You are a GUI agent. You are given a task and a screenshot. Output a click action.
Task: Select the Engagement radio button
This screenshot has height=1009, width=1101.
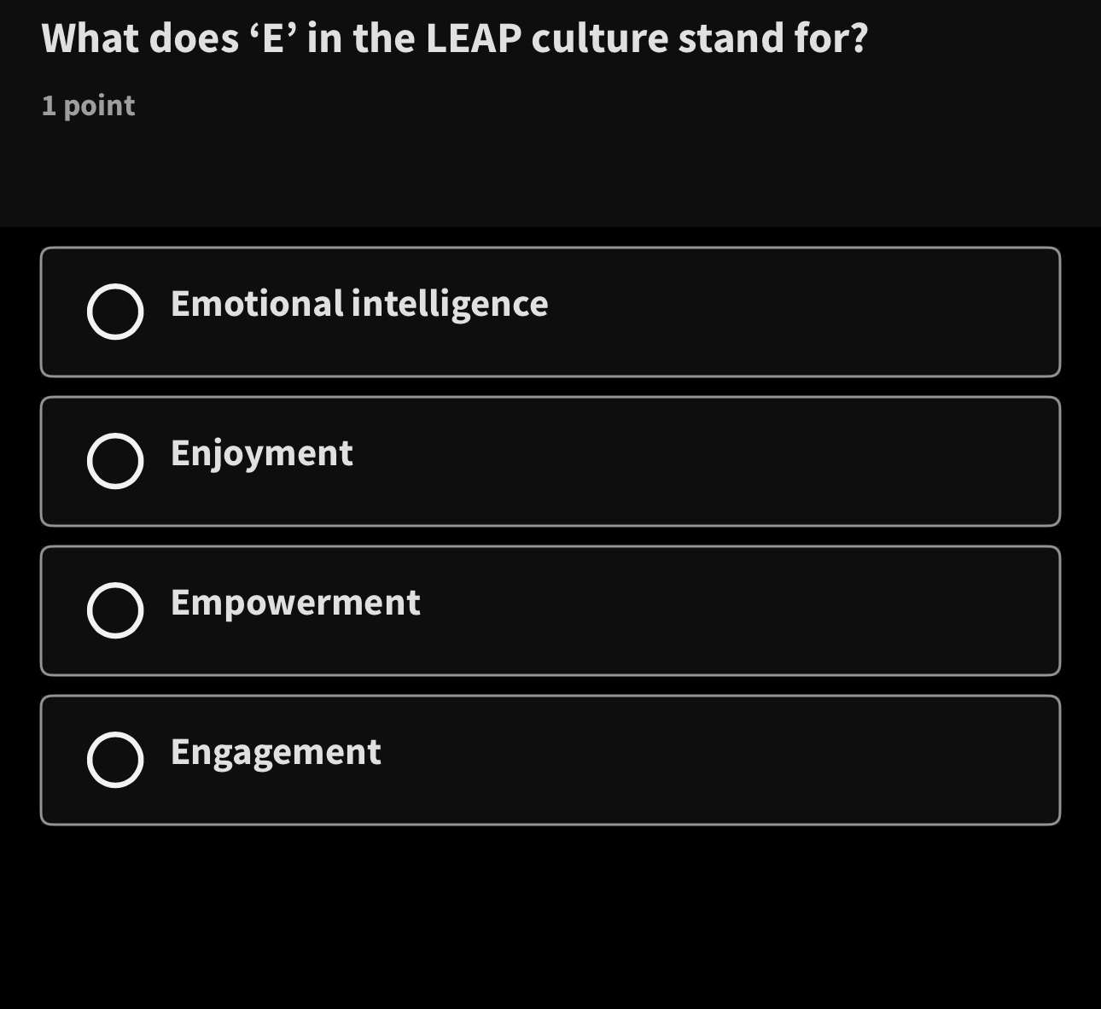click(x=115, y=759)
